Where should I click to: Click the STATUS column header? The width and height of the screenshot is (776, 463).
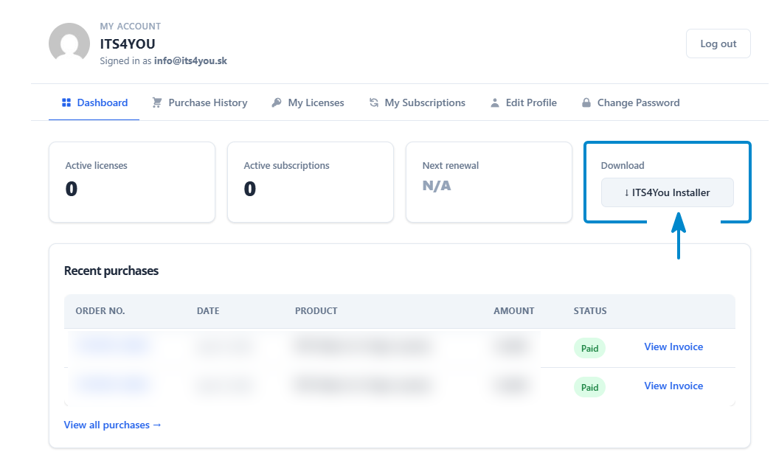click(590, 311)
